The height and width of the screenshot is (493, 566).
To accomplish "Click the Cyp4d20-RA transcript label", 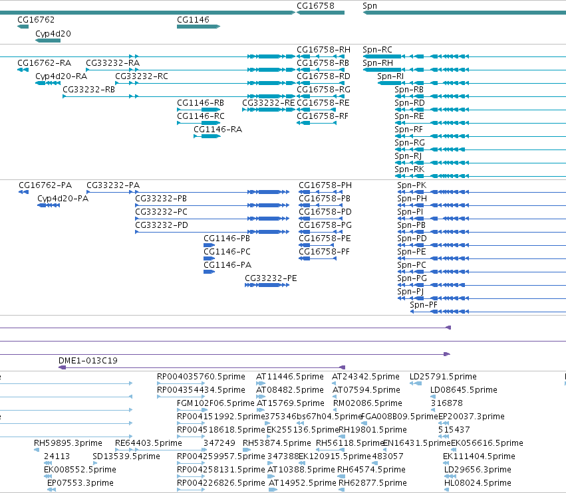I will point(61,76).
